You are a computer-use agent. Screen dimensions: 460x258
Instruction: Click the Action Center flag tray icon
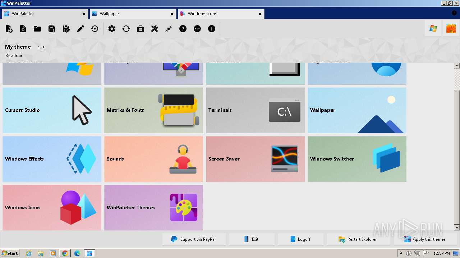pyautogui.click(x=426, y=253)
